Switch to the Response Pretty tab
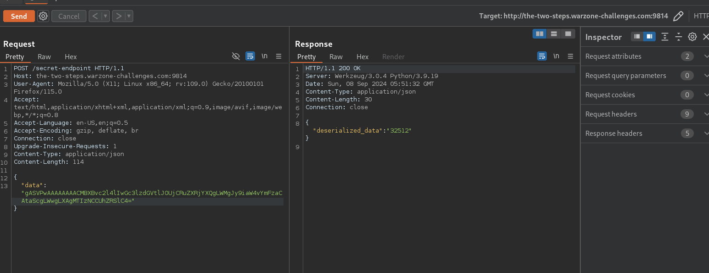Image resolution: width=709 pixels, height=273 pixels. pos(306,56)
